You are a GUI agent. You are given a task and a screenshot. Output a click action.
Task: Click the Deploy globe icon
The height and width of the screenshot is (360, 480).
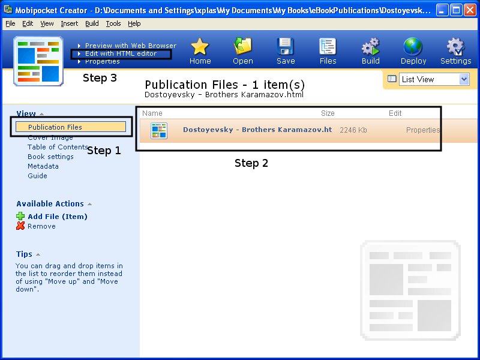coord(413,47)
